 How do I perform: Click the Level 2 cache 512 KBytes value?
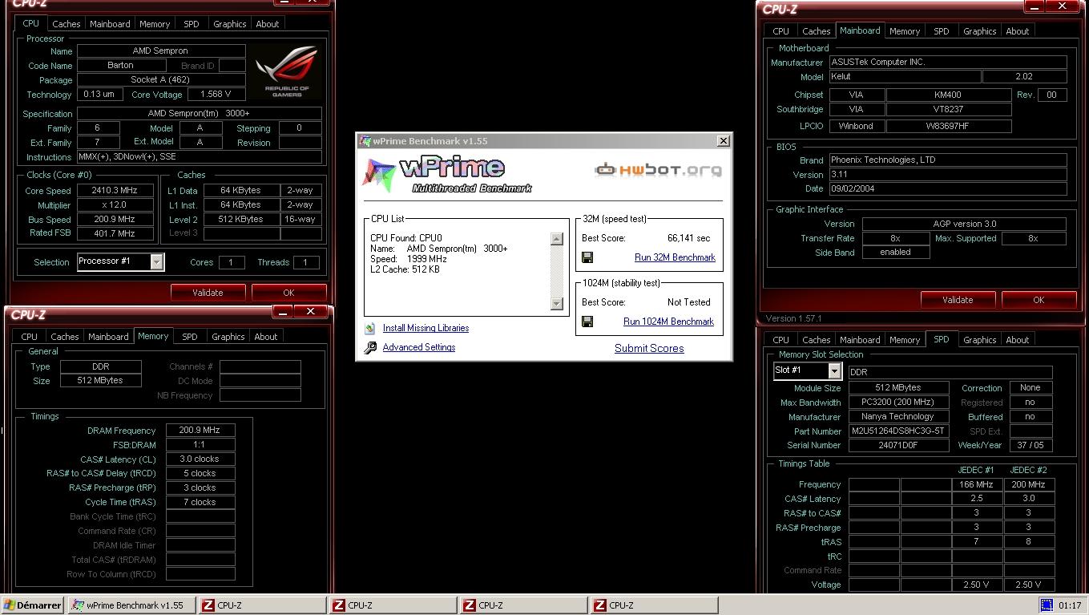pyautogui.click(x=241, y=220)
